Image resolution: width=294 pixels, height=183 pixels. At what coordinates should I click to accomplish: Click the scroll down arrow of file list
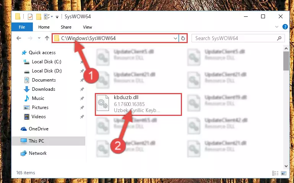click(286, 166)
